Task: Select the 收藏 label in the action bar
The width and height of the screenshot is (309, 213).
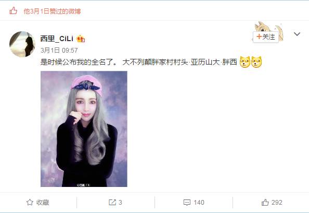Action: pos(43,203)
